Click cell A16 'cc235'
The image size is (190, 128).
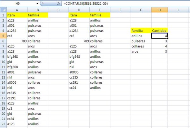[x=17, y=93]
